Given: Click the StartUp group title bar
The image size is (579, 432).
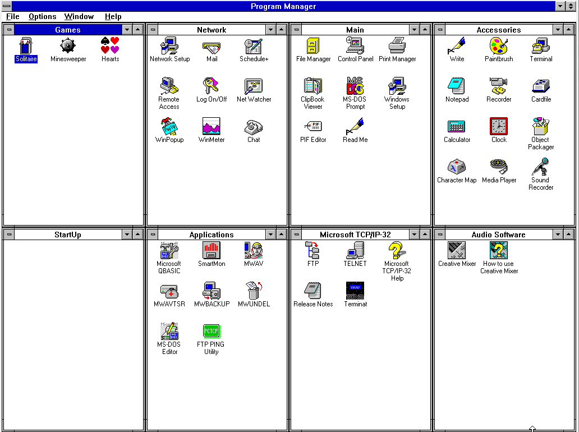Looking at the screenshot, I should 68,235.
